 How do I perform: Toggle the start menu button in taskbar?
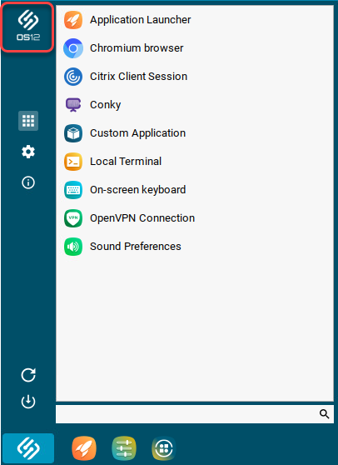click(x=28, y=448)
